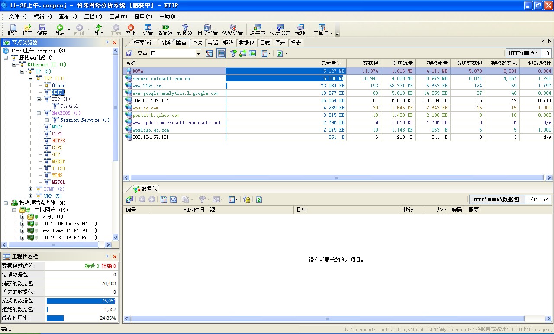Click the 过滤器 (Filter) funnel icon
Screen dimensions: 554x334
[185, 28]
